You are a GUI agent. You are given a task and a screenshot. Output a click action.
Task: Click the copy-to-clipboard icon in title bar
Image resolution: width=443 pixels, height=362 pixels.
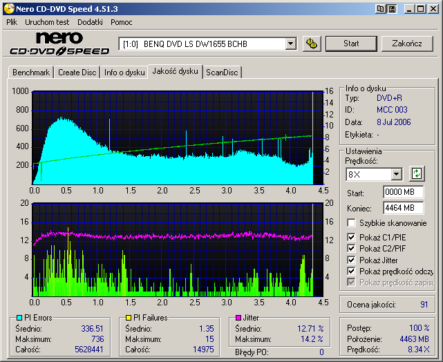point(380,9)
